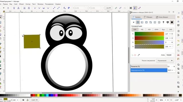
Task: Select the RGB color mode button
Action: tap(135, 29)
